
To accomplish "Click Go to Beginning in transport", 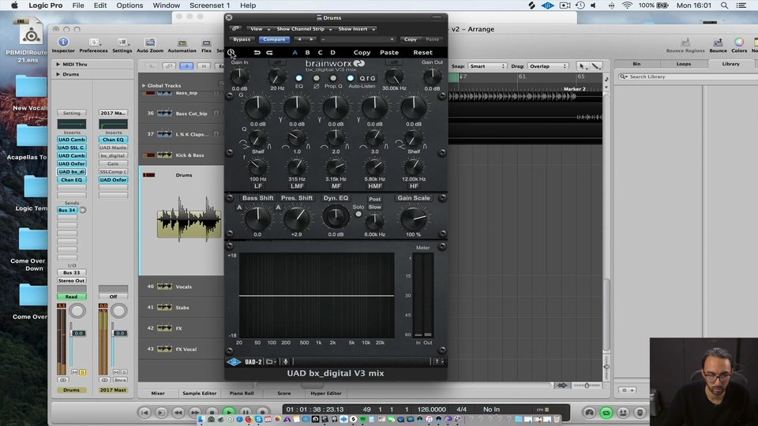I will coord(144,413).
